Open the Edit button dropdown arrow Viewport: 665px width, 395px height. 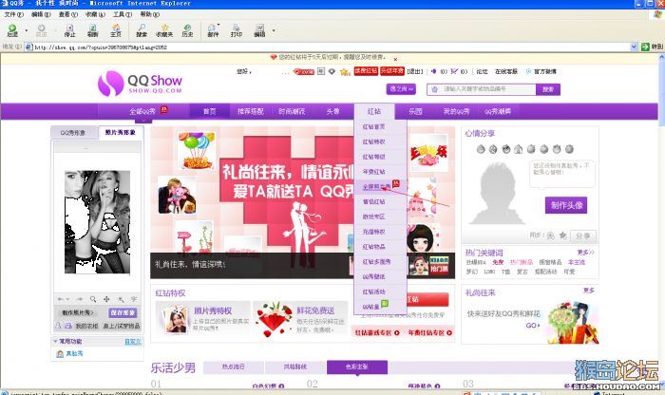[x=274, y=30]
